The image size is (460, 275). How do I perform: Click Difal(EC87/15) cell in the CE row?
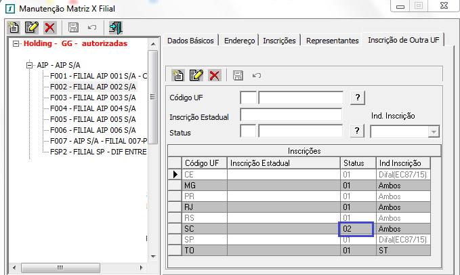[x=403, y=175]
